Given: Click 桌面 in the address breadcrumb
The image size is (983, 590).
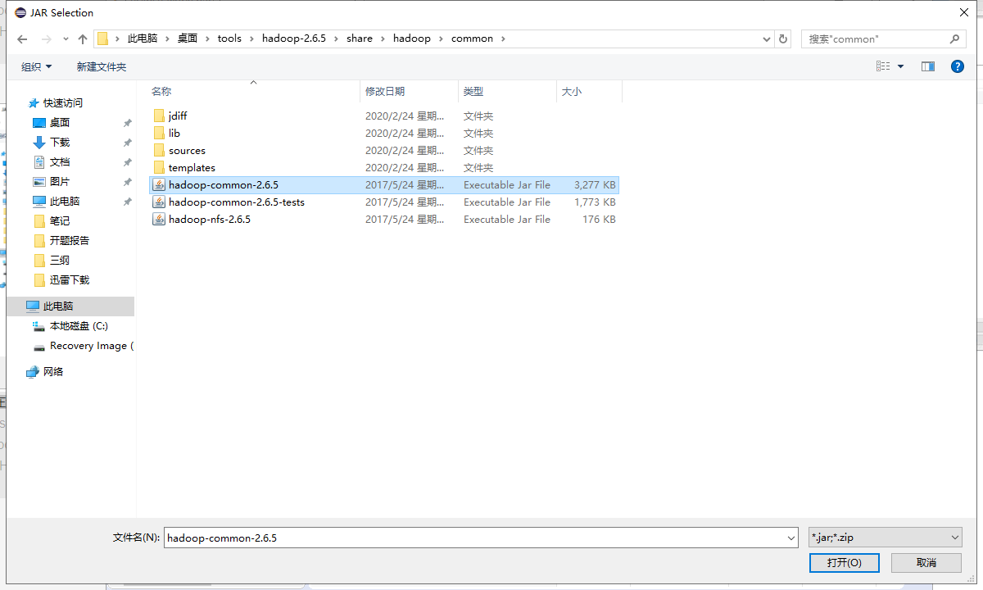Looking at the screenshot, I should [188, 39].
